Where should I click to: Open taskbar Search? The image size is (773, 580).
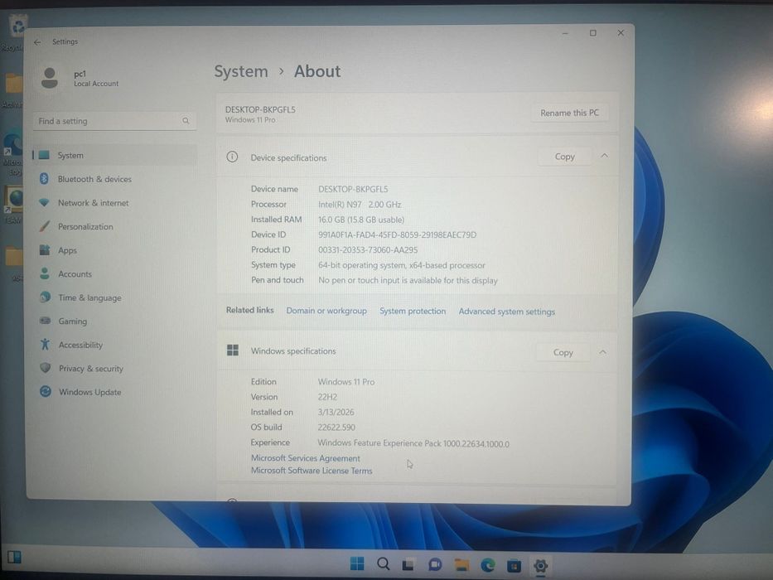(383, 563)
